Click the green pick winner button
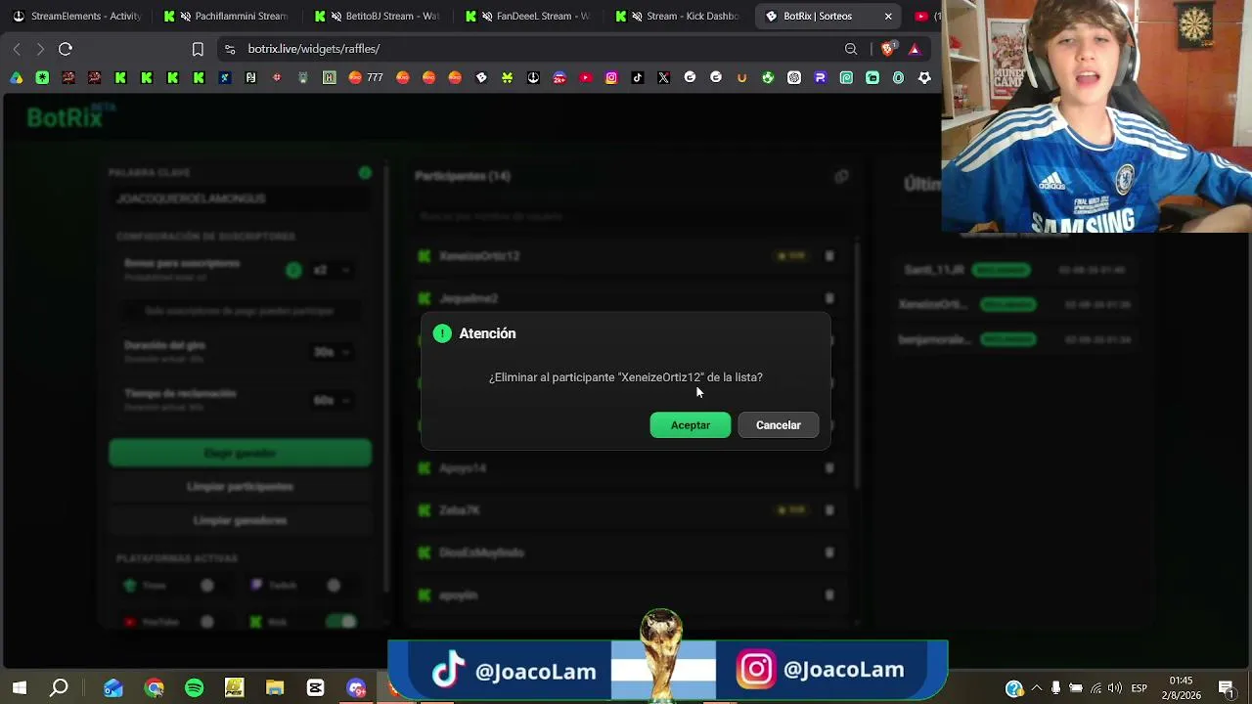 point(240,453)
